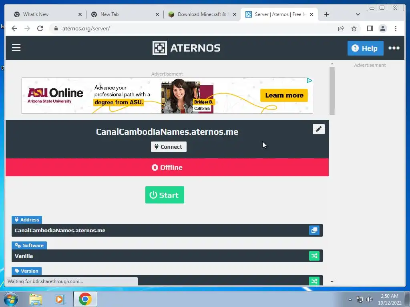
Task: Open the AdChoices icon on ad
Action: coord(310,81)
